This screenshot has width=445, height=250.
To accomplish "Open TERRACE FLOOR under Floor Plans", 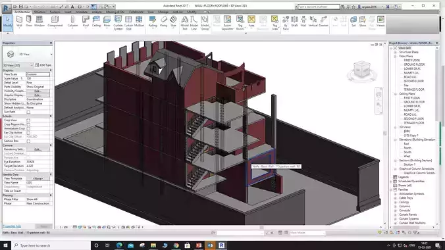I will click(x=414, y=89).
